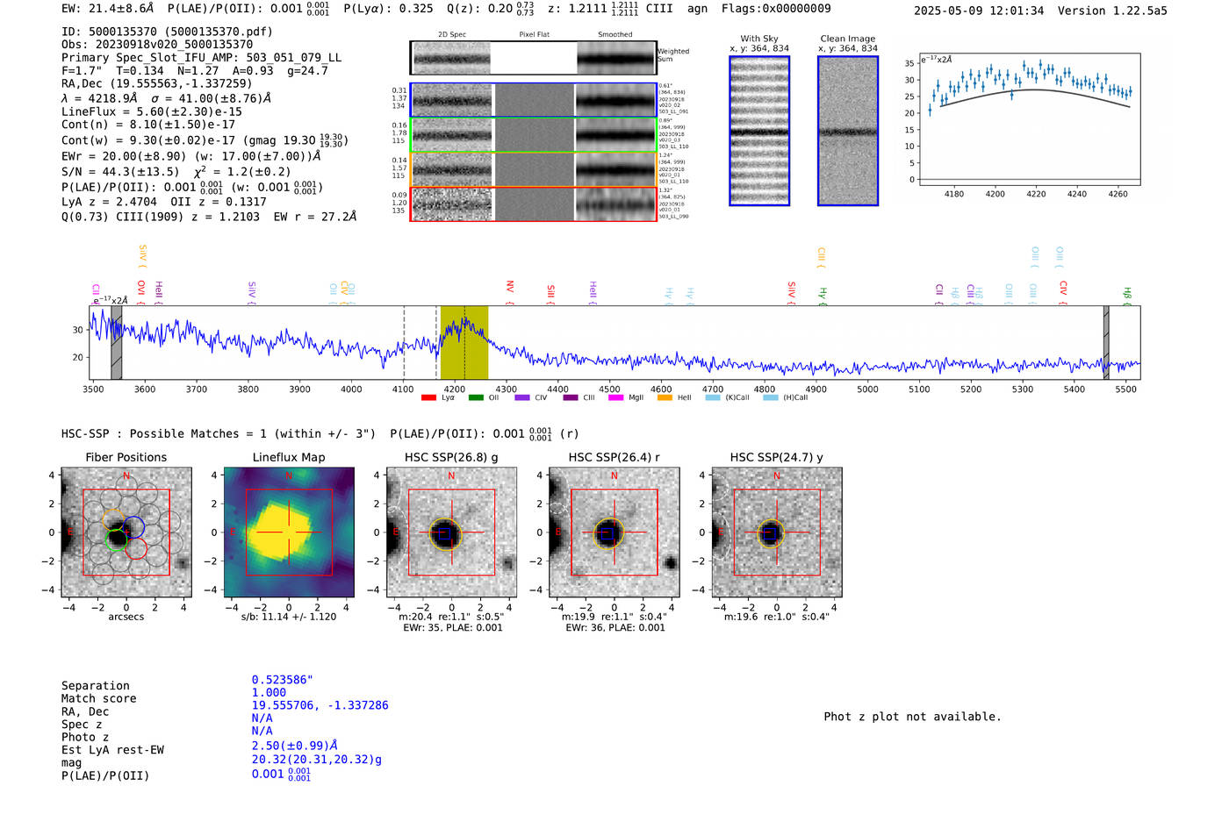The image size is (1229, 836).
Task: Open the HSC SSP(26.4) r image
Action: [x=614, y=532]
